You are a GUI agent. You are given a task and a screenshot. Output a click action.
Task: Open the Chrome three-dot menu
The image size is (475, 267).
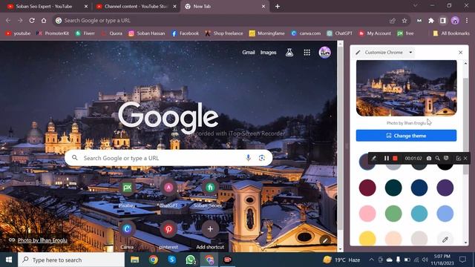(467, 20)
